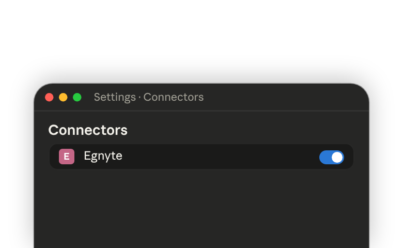Click the Settings · Connectors window title

149,98
